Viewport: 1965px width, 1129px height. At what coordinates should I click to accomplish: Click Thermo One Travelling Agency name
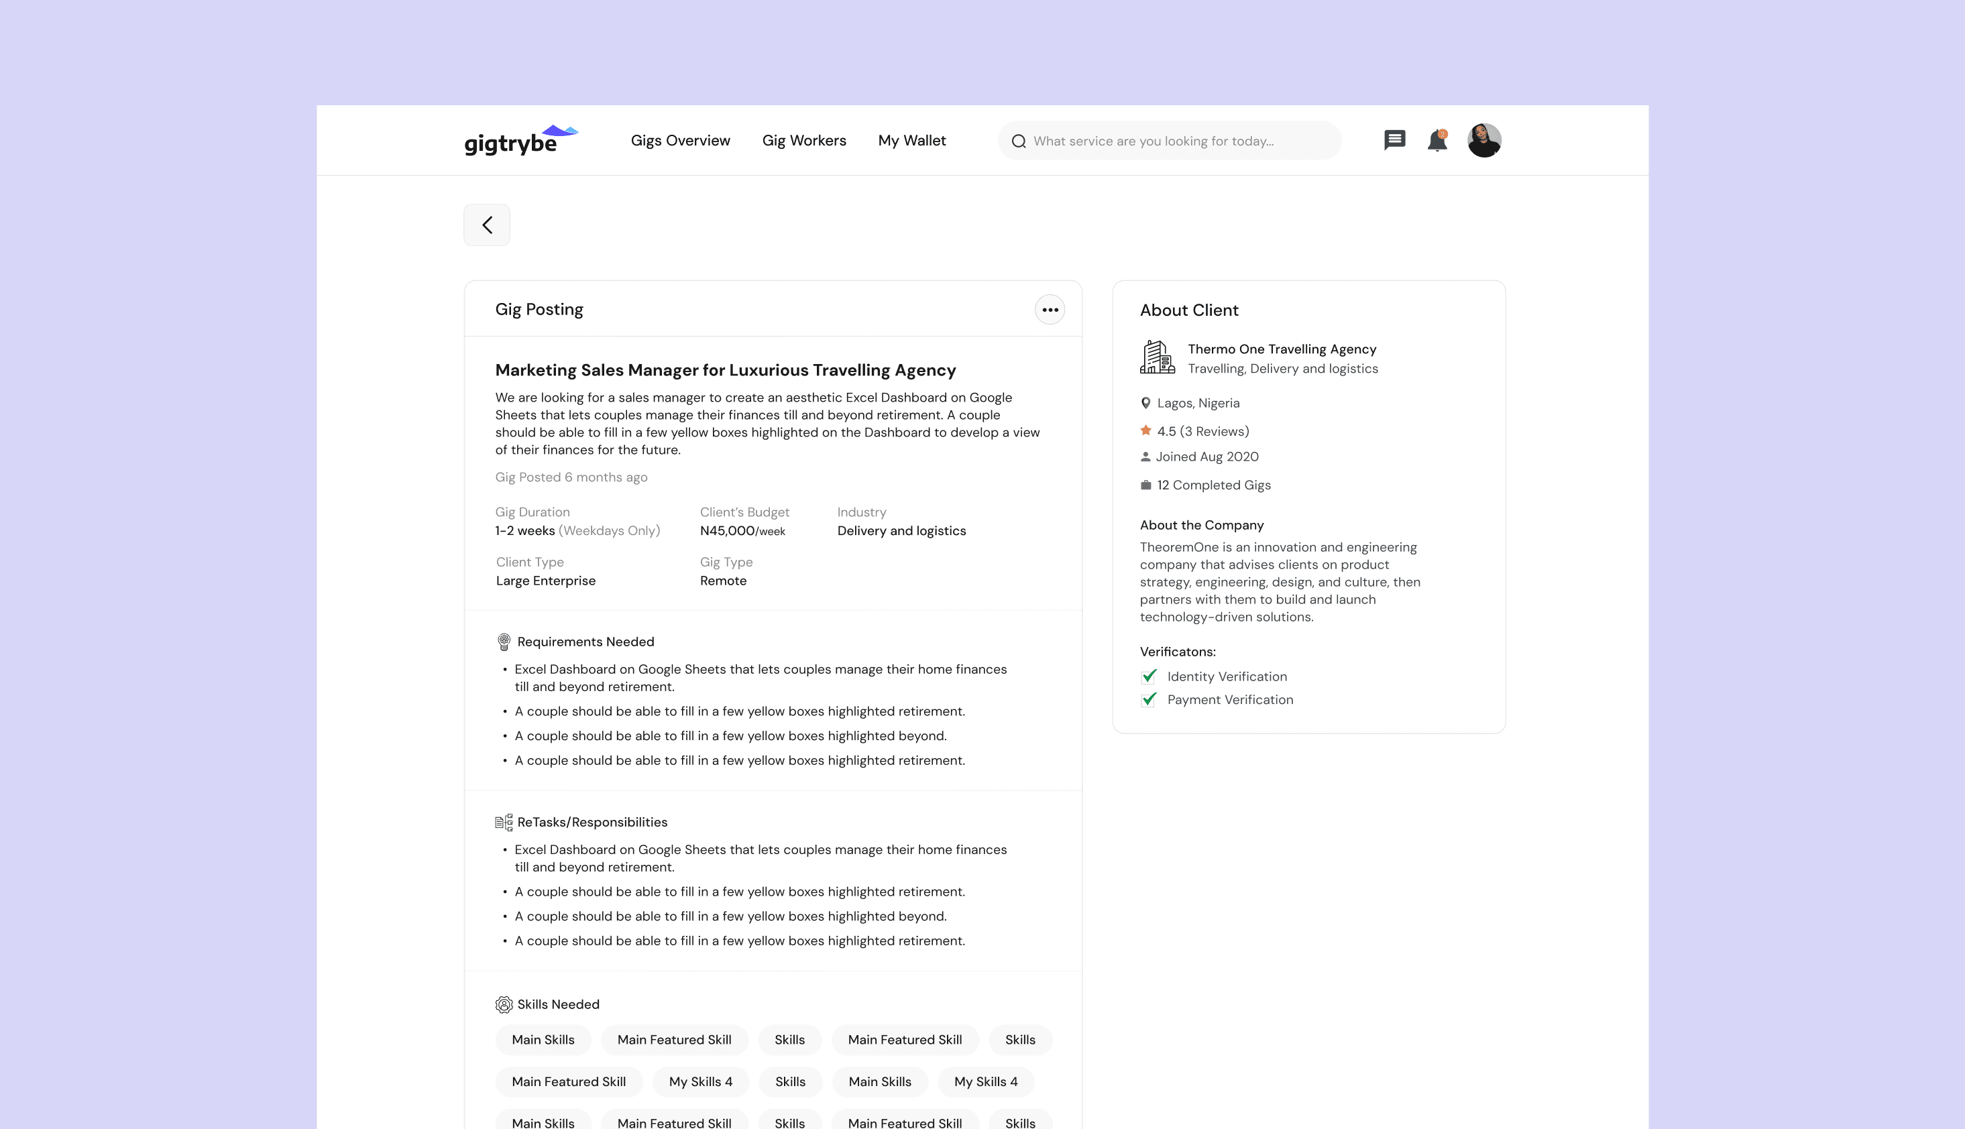coord(1282,349)
